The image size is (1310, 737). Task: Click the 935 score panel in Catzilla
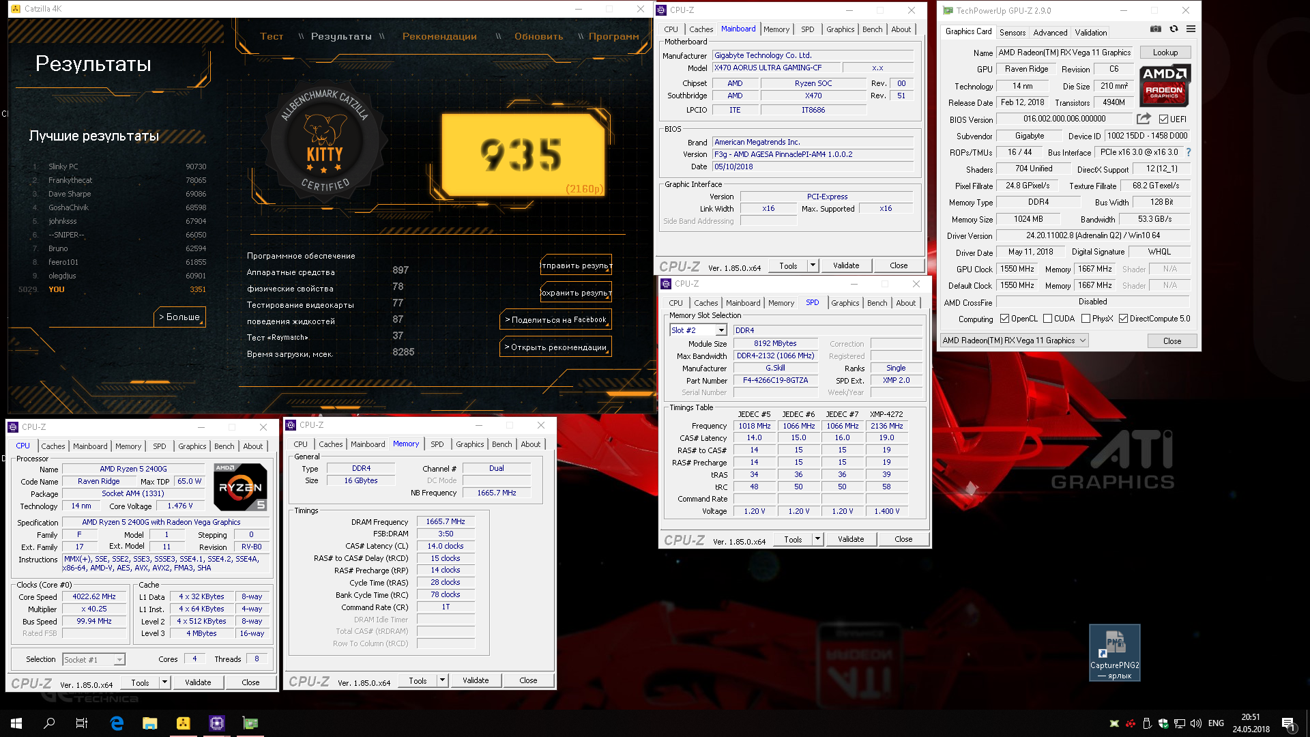523,154
